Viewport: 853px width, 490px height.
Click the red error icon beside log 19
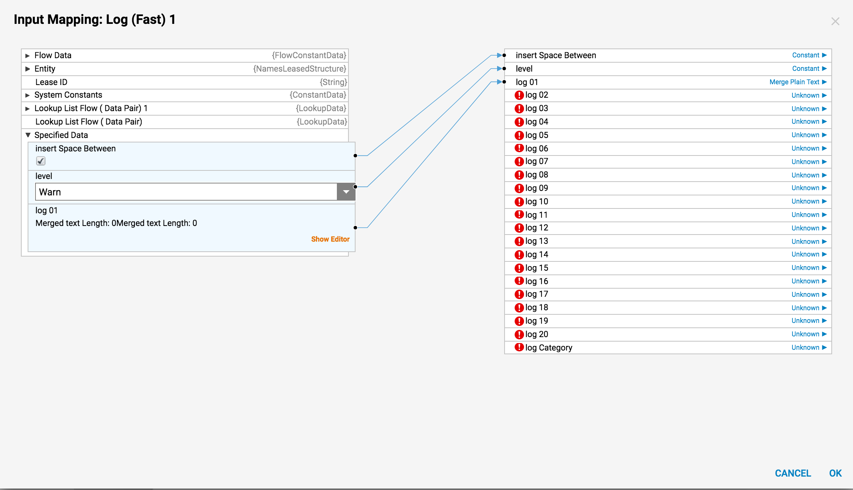pos(519,321)
